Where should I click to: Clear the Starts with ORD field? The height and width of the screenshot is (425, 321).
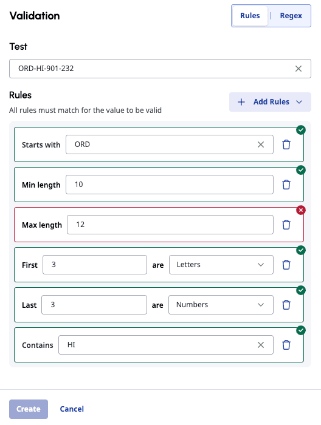point(261,144)
